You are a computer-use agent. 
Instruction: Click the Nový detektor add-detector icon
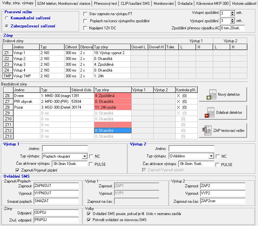pyautogui.click(x=212, y=94)
